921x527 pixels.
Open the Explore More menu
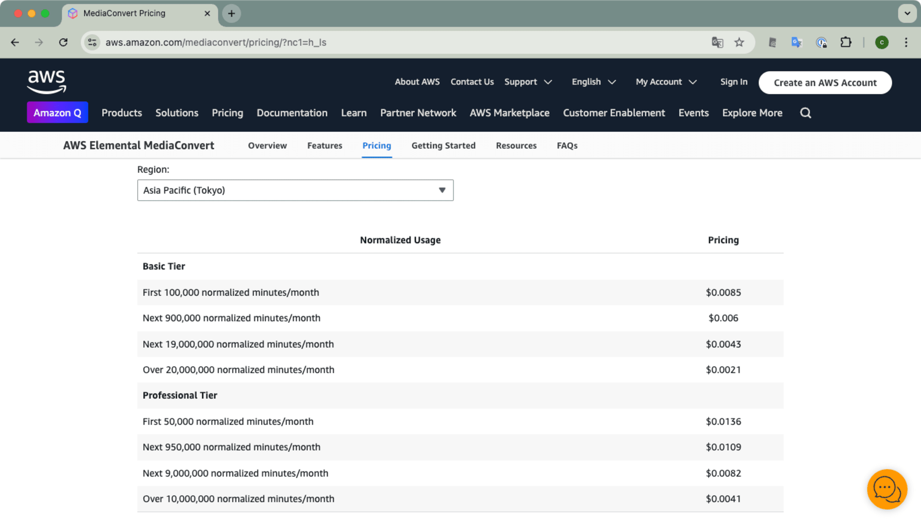(x=752, y=113)
